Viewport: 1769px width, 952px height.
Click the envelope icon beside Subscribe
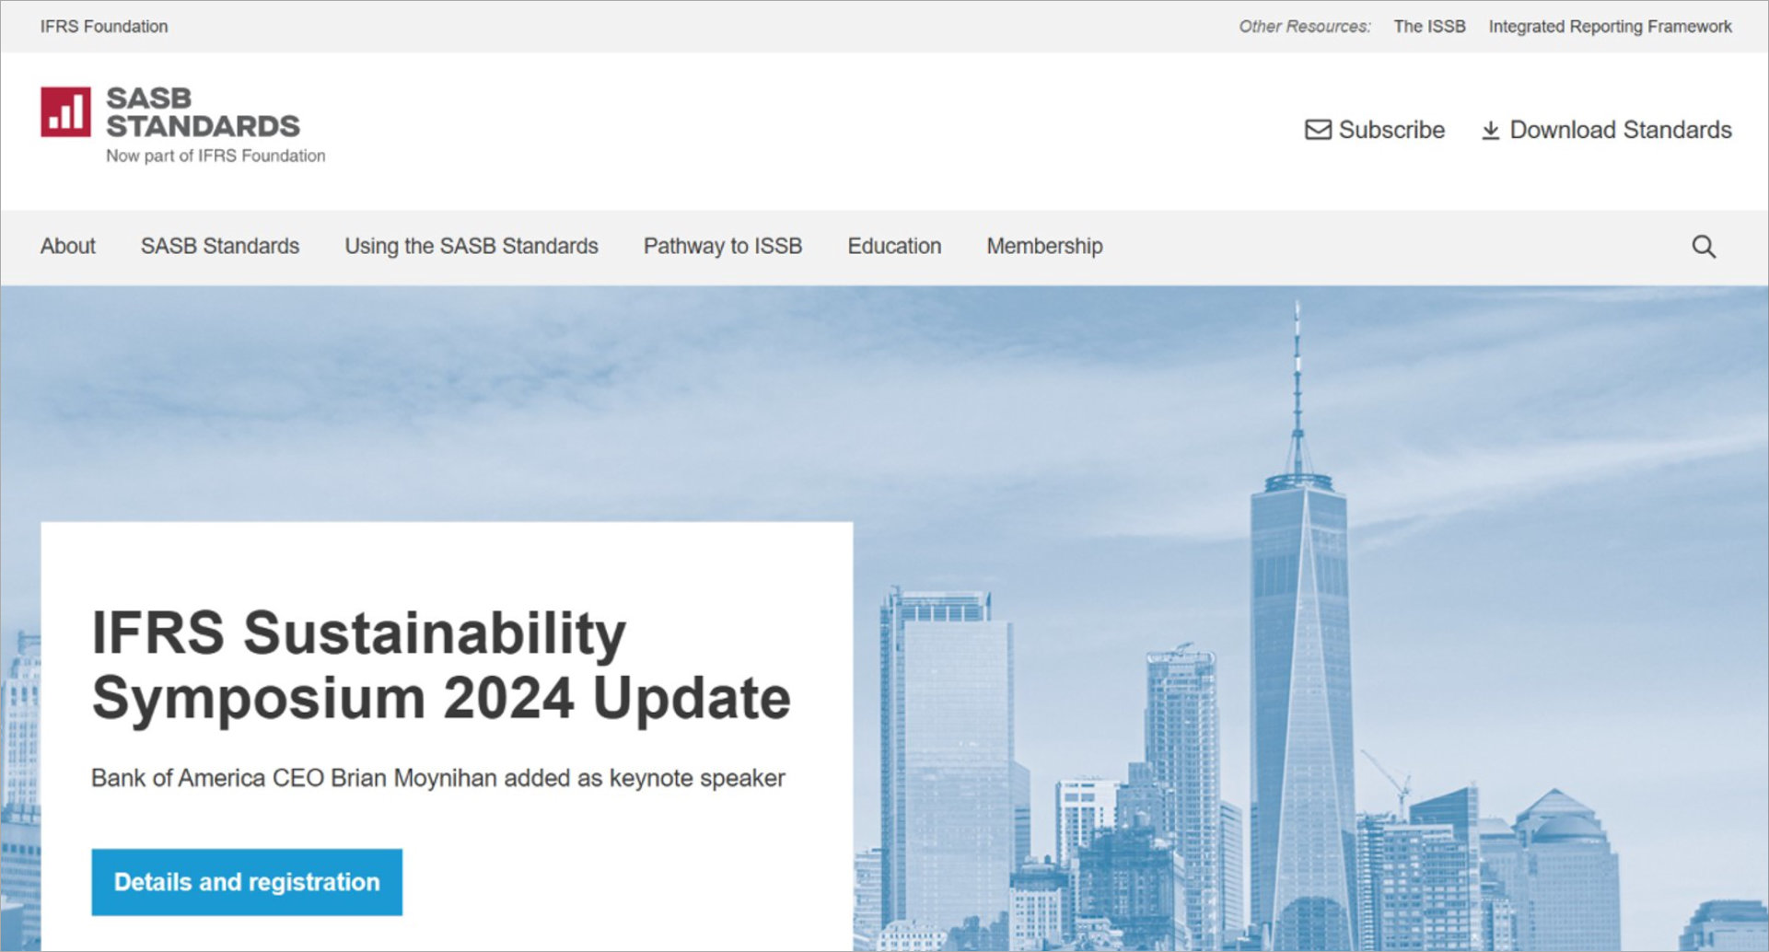coord(1318,130)
